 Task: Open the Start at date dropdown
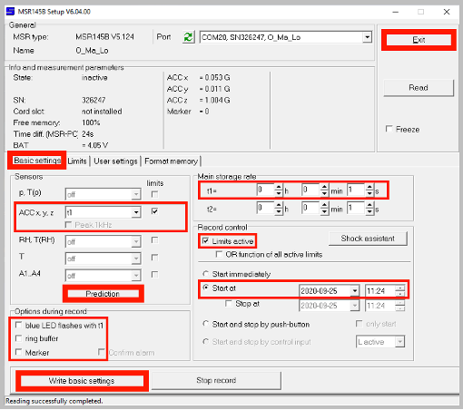point(354,291)
